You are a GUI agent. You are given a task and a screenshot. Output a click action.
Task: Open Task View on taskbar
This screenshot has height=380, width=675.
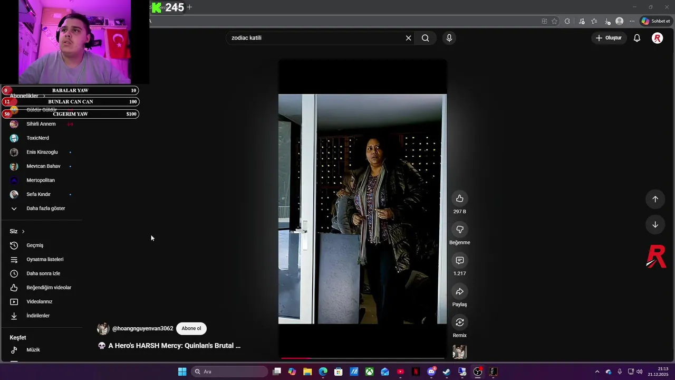(277, 372)
